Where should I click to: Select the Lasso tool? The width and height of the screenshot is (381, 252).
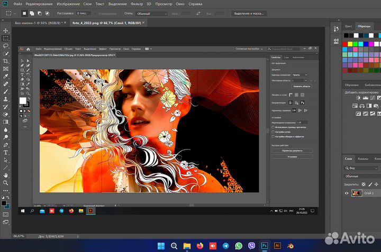(x=6, y=46)
